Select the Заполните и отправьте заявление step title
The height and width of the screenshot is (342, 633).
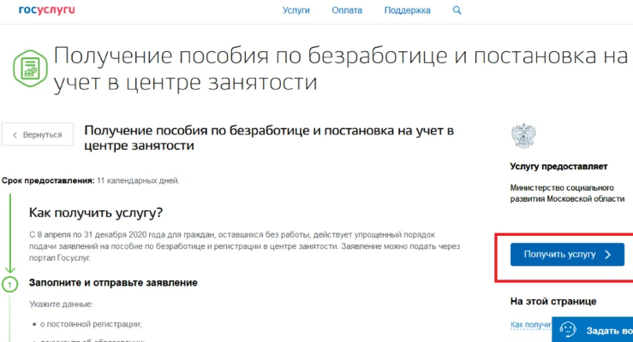(113, 282)
